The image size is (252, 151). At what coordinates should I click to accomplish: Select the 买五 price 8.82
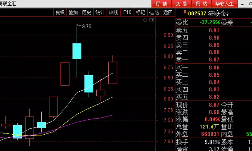(x=214, y=97)
